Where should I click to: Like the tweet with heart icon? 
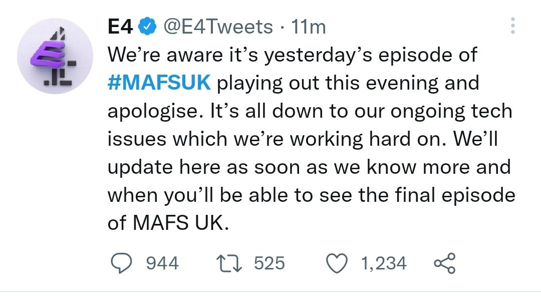[337, 263]
